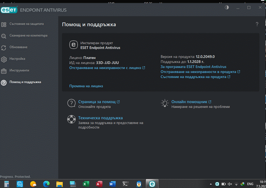Click product version 12.0.2049.0 text
Image resolution: width=266 pixels, height=188 pixels.
[205, 57]
